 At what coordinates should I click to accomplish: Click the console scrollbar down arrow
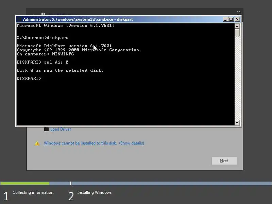[x=237, y=123]
